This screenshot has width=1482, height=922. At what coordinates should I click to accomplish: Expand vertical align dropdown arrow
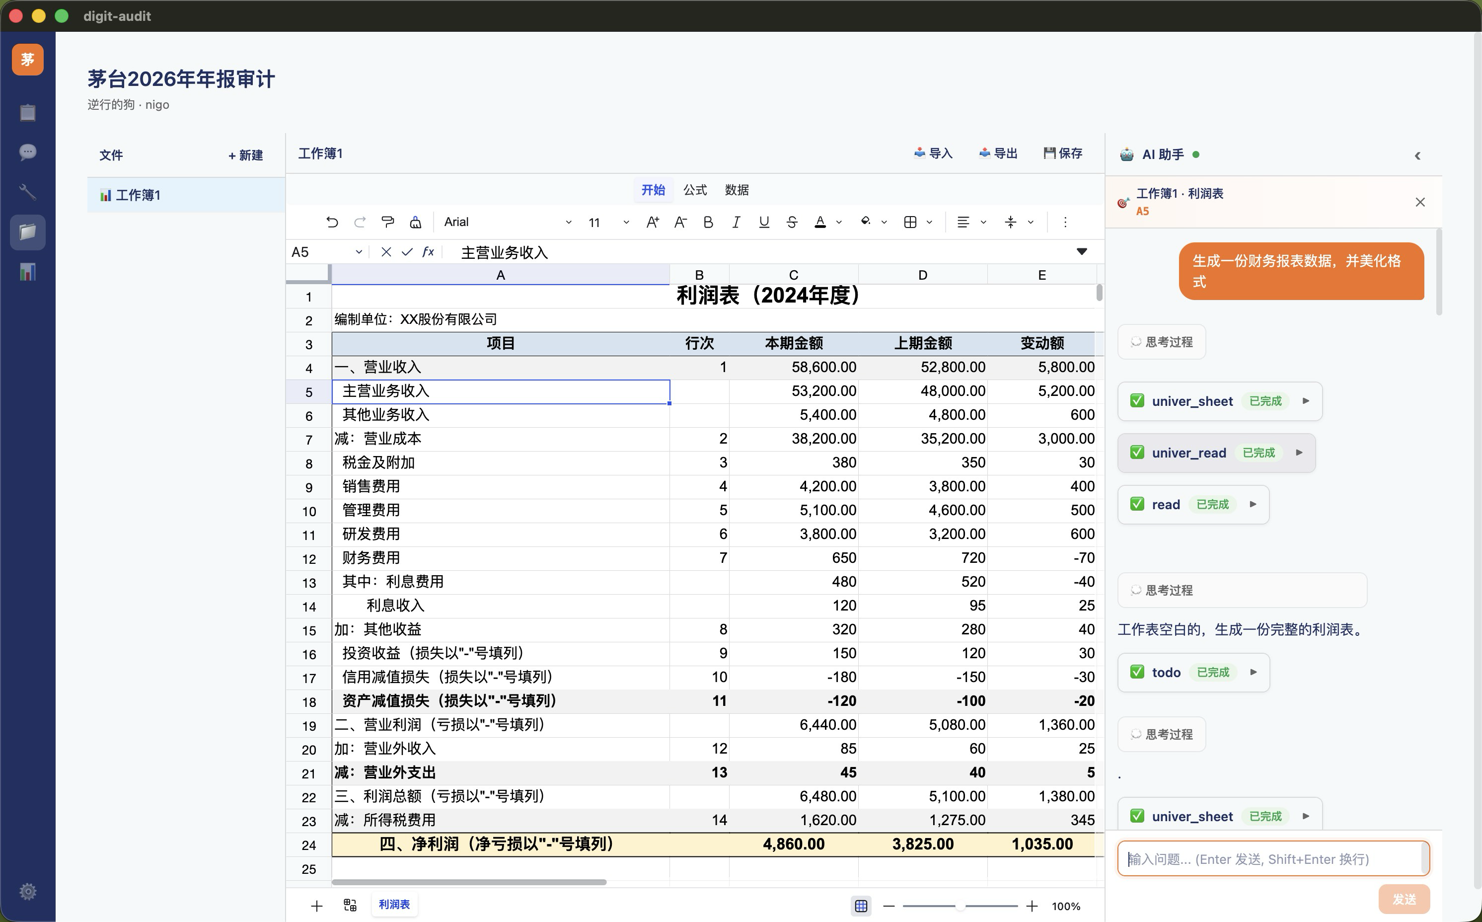[1031, 223]
